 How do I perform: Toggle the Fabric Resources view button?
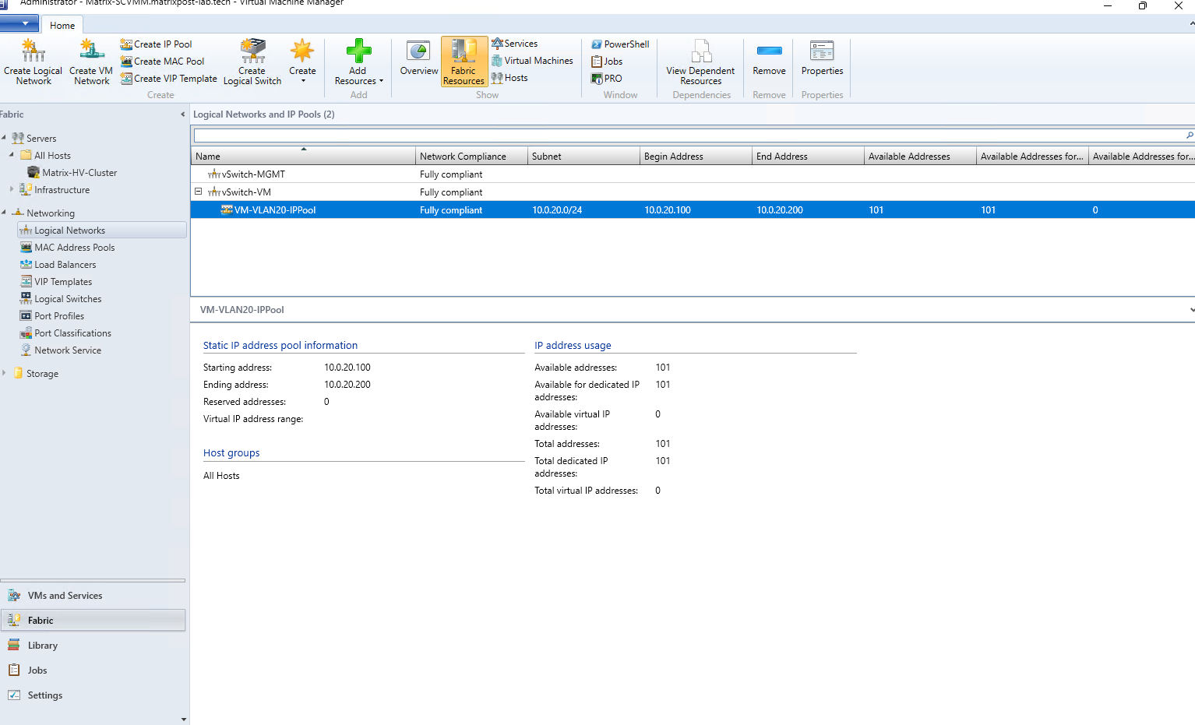point(464,62)
